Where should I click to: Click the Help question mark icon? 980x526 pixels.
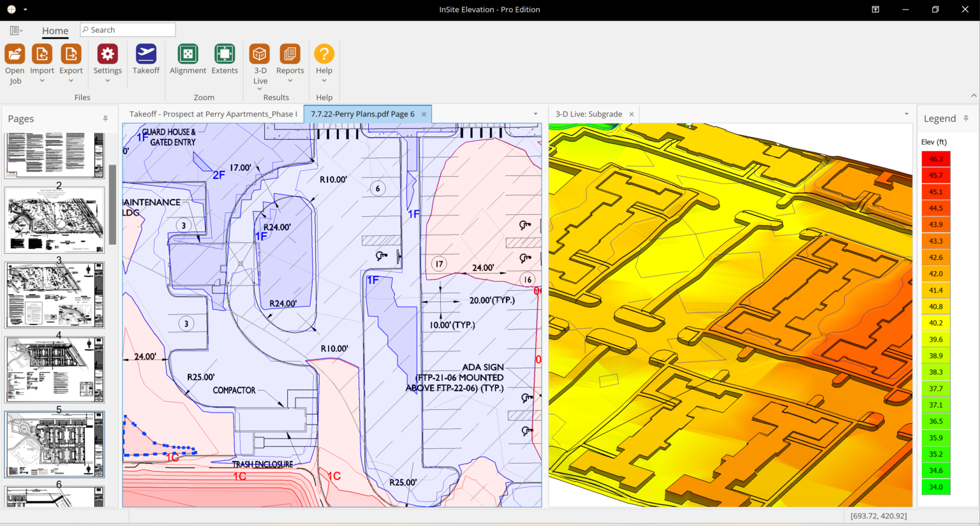(324, 54)
